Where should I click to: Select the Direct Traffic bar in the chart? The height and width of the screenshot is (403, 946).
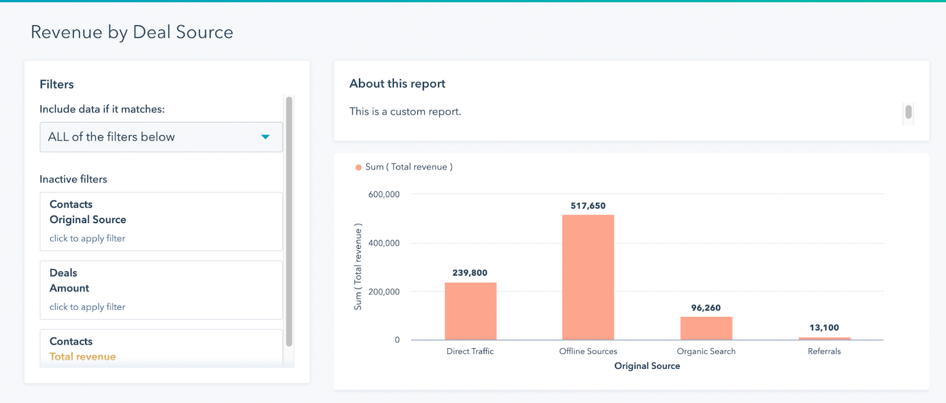click(470, 311)
